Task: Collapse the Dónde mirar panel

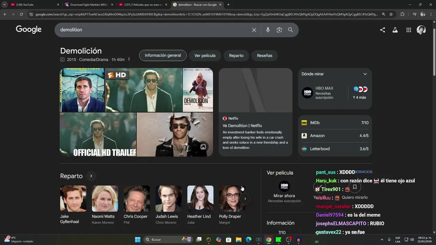Action: tap(365, 74)
